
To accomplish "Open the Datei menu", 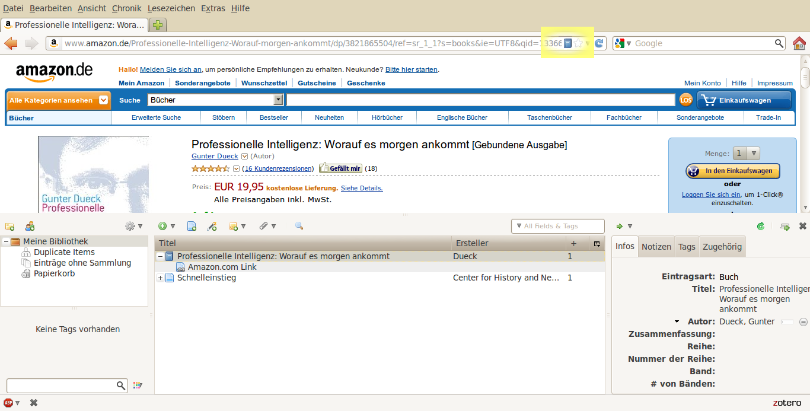I will point(14,8).
